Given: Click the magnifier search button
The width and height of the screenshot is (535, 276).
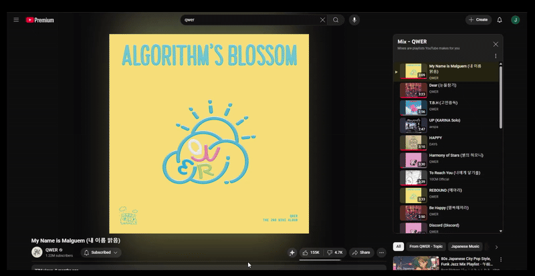Looking at the screenshot, I should click(x=336, y=20).
